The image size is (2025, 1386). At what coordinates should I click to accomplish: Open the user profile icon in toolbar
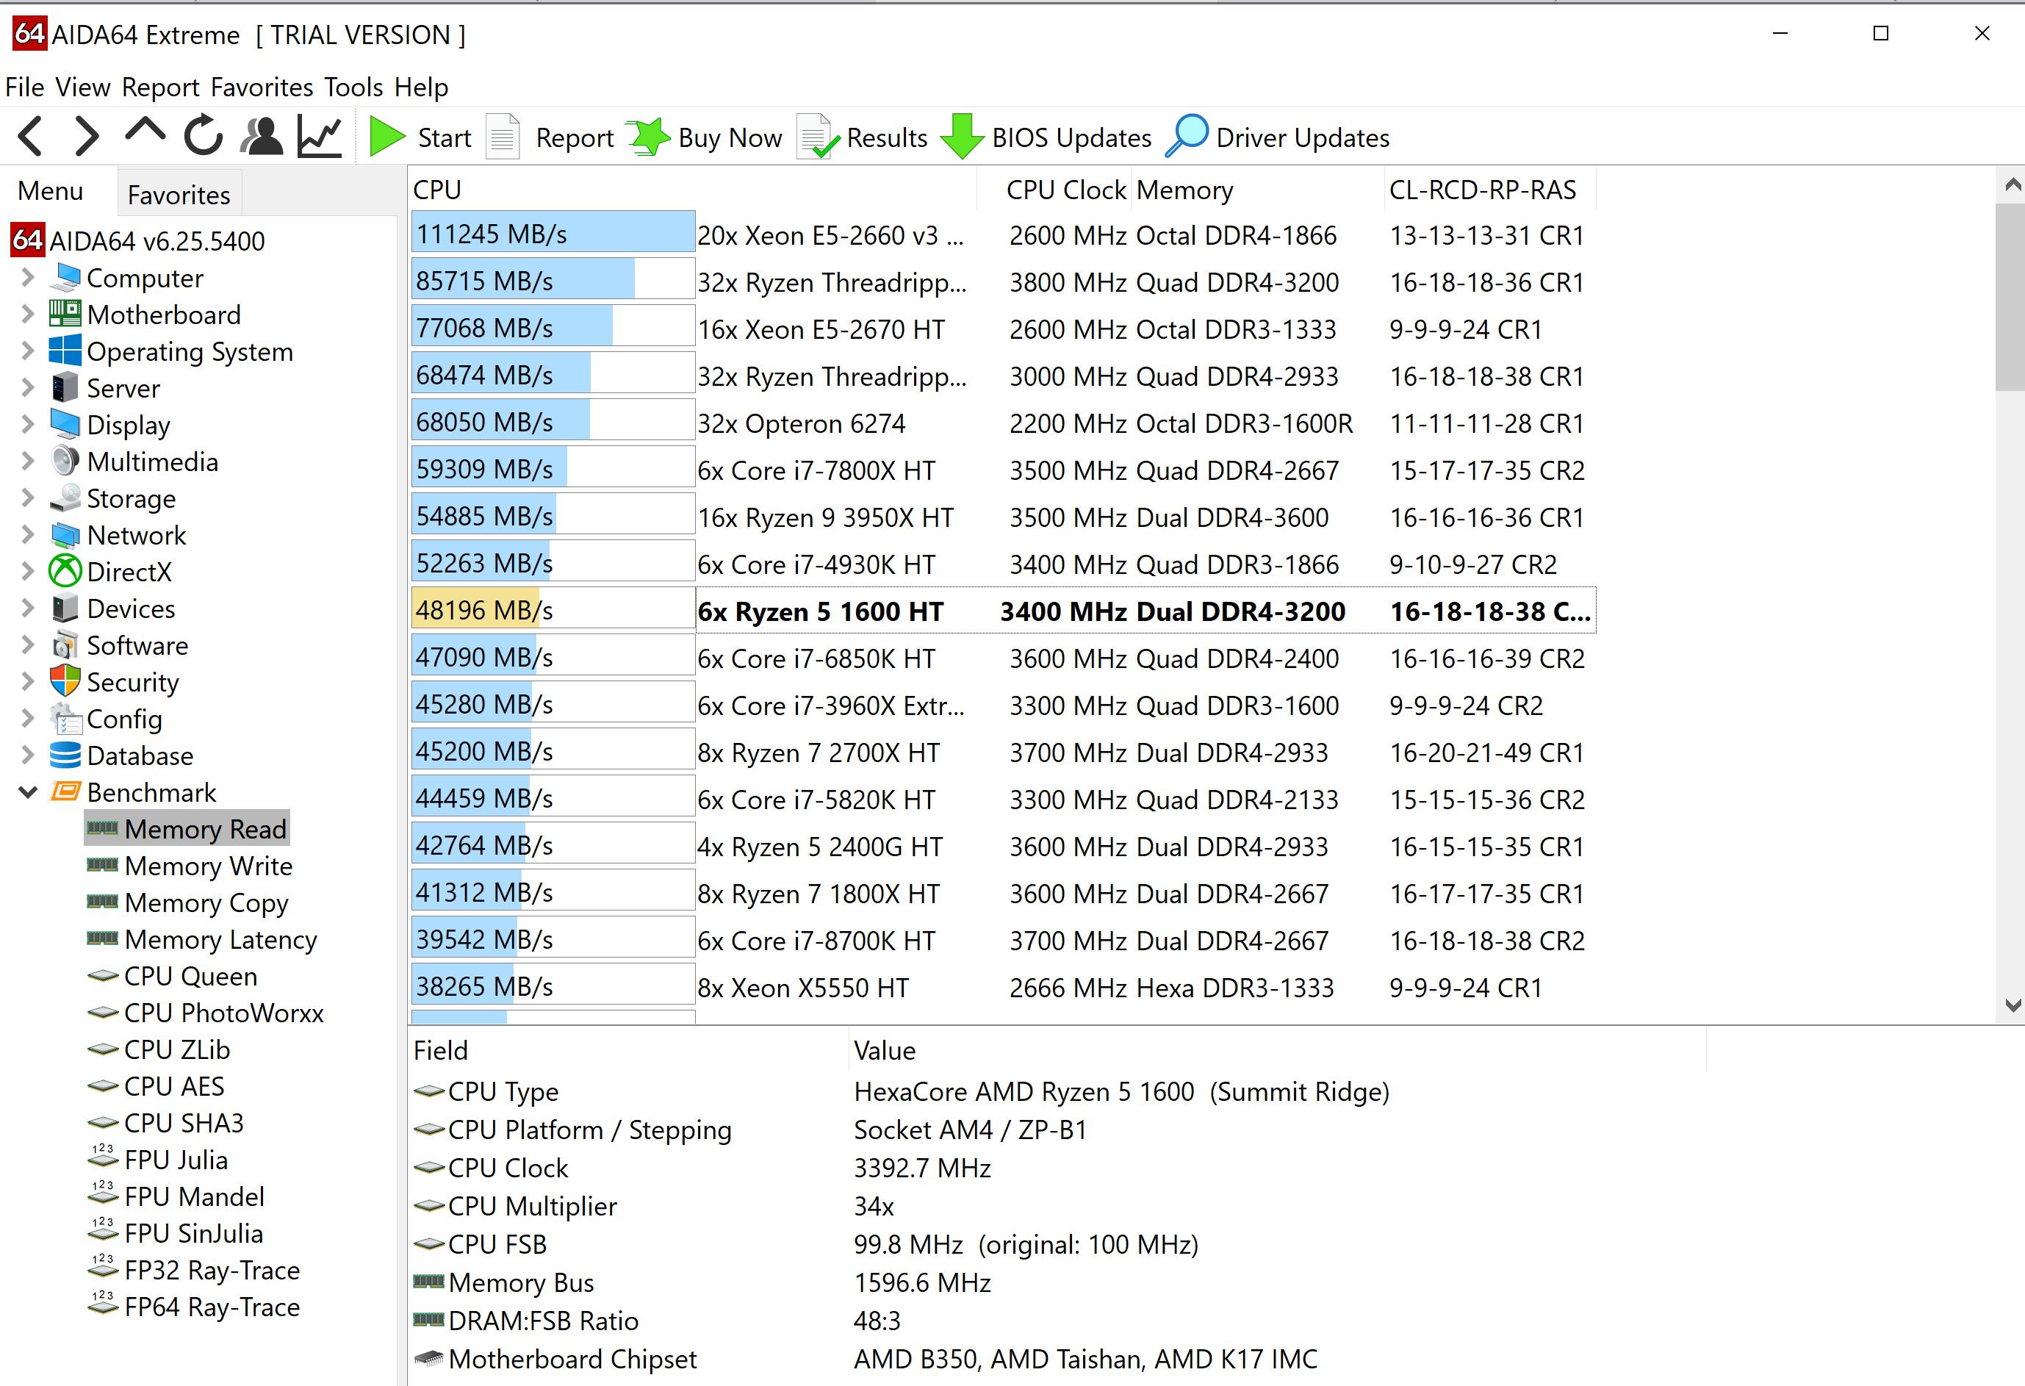[x=262, y=137]
